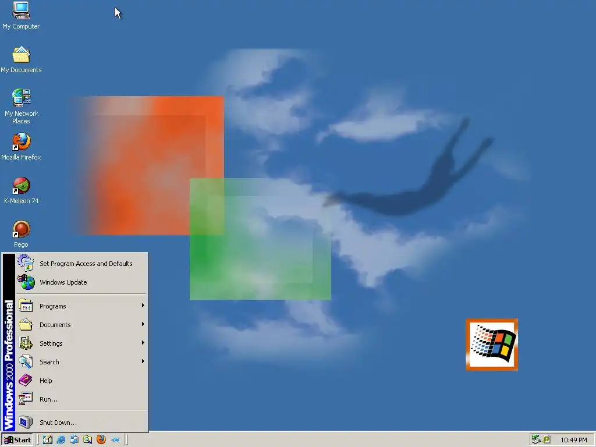Expand the Search submenu arrow
596x447 pixels.
(x=143, y=361)
